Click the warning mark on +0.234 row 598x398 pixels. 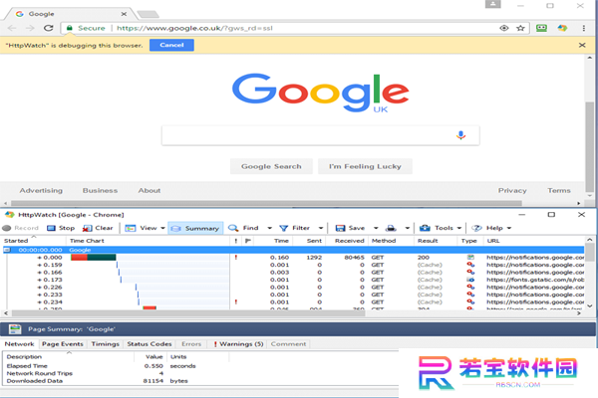tap(236, 302)
